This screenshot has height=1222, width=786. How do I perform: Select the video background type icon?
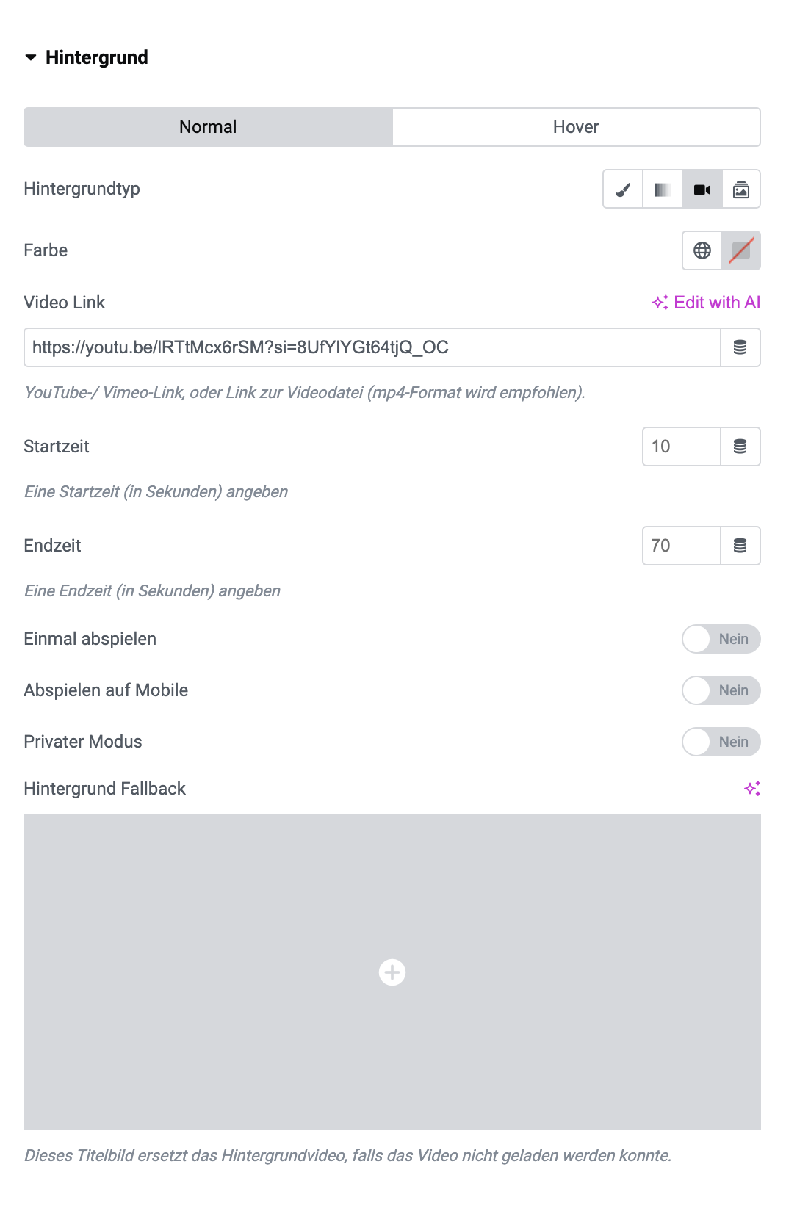click(x=702, y=189)
